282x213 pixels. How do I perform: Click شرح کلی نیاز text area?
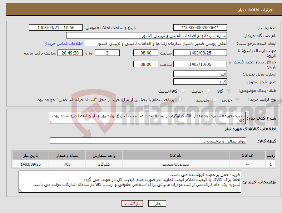coord(147,118)
